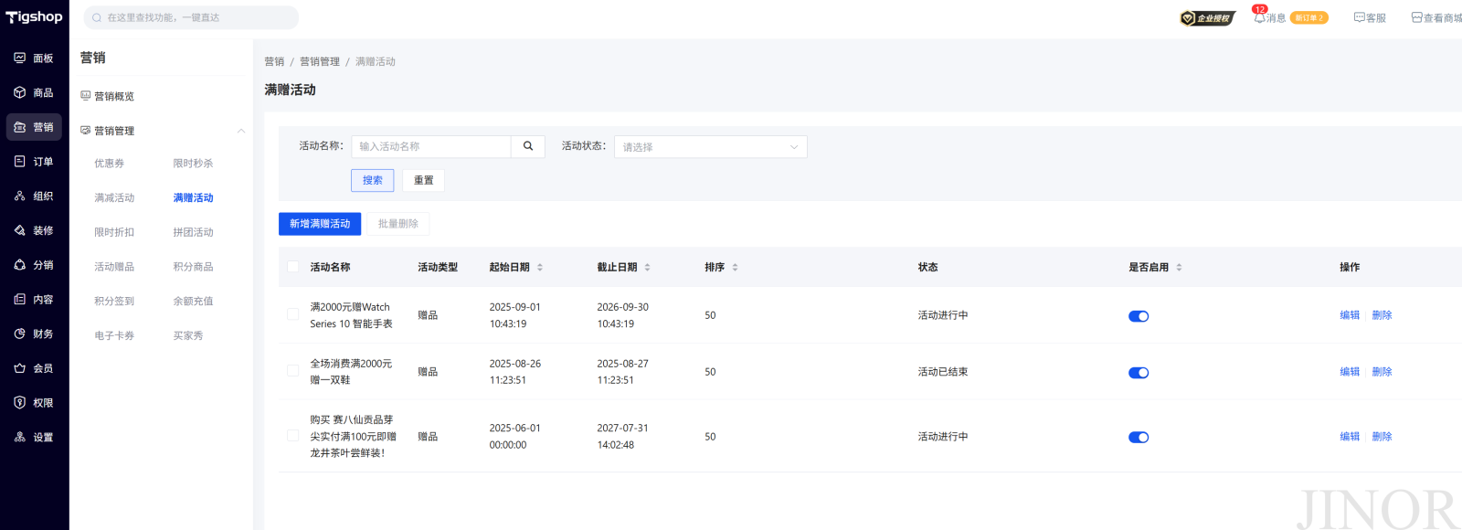Open the 分销 distribution sidebar icon
The image size is (1462, 530).
(x=19, y=264)
